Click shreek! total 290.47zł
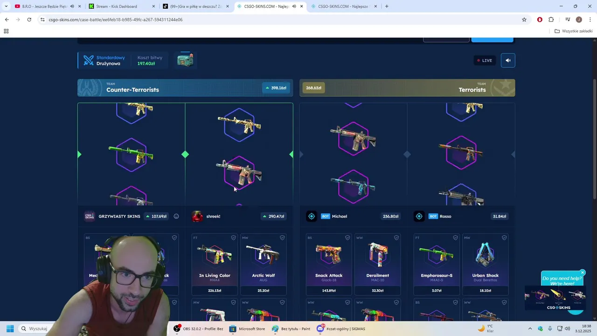The width and height of the screenshot is (597, 336). 273,216
